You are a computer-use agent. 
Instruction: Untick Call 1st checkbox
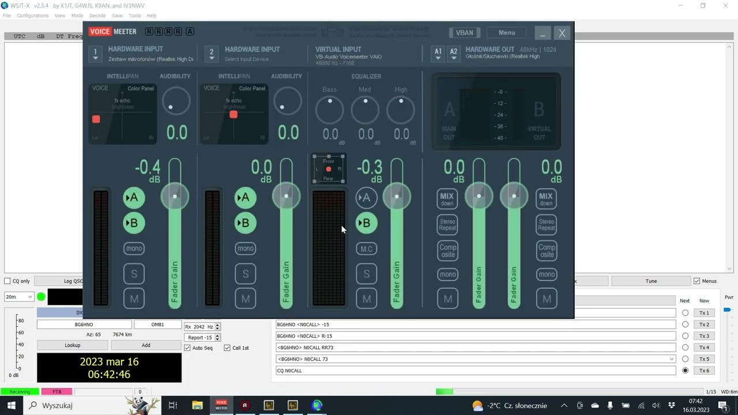pyautogui.click(x=227, y=348)
